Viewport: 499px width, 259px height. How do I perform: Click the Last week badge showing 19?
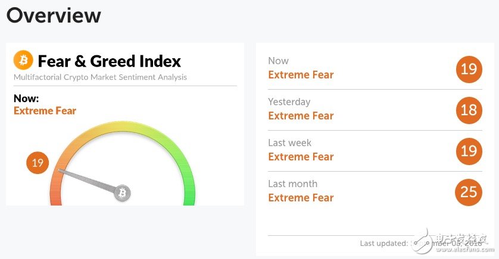(x=469, y=151)
